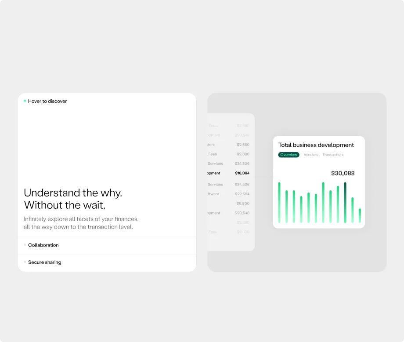This screenshot has width=404, height=342.
Task: Open the Vendors tab
Action: [x=311, y=155]
